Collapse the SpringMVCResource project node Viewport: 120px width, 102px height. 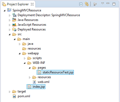pyautogui.click(x=4, y=11)
